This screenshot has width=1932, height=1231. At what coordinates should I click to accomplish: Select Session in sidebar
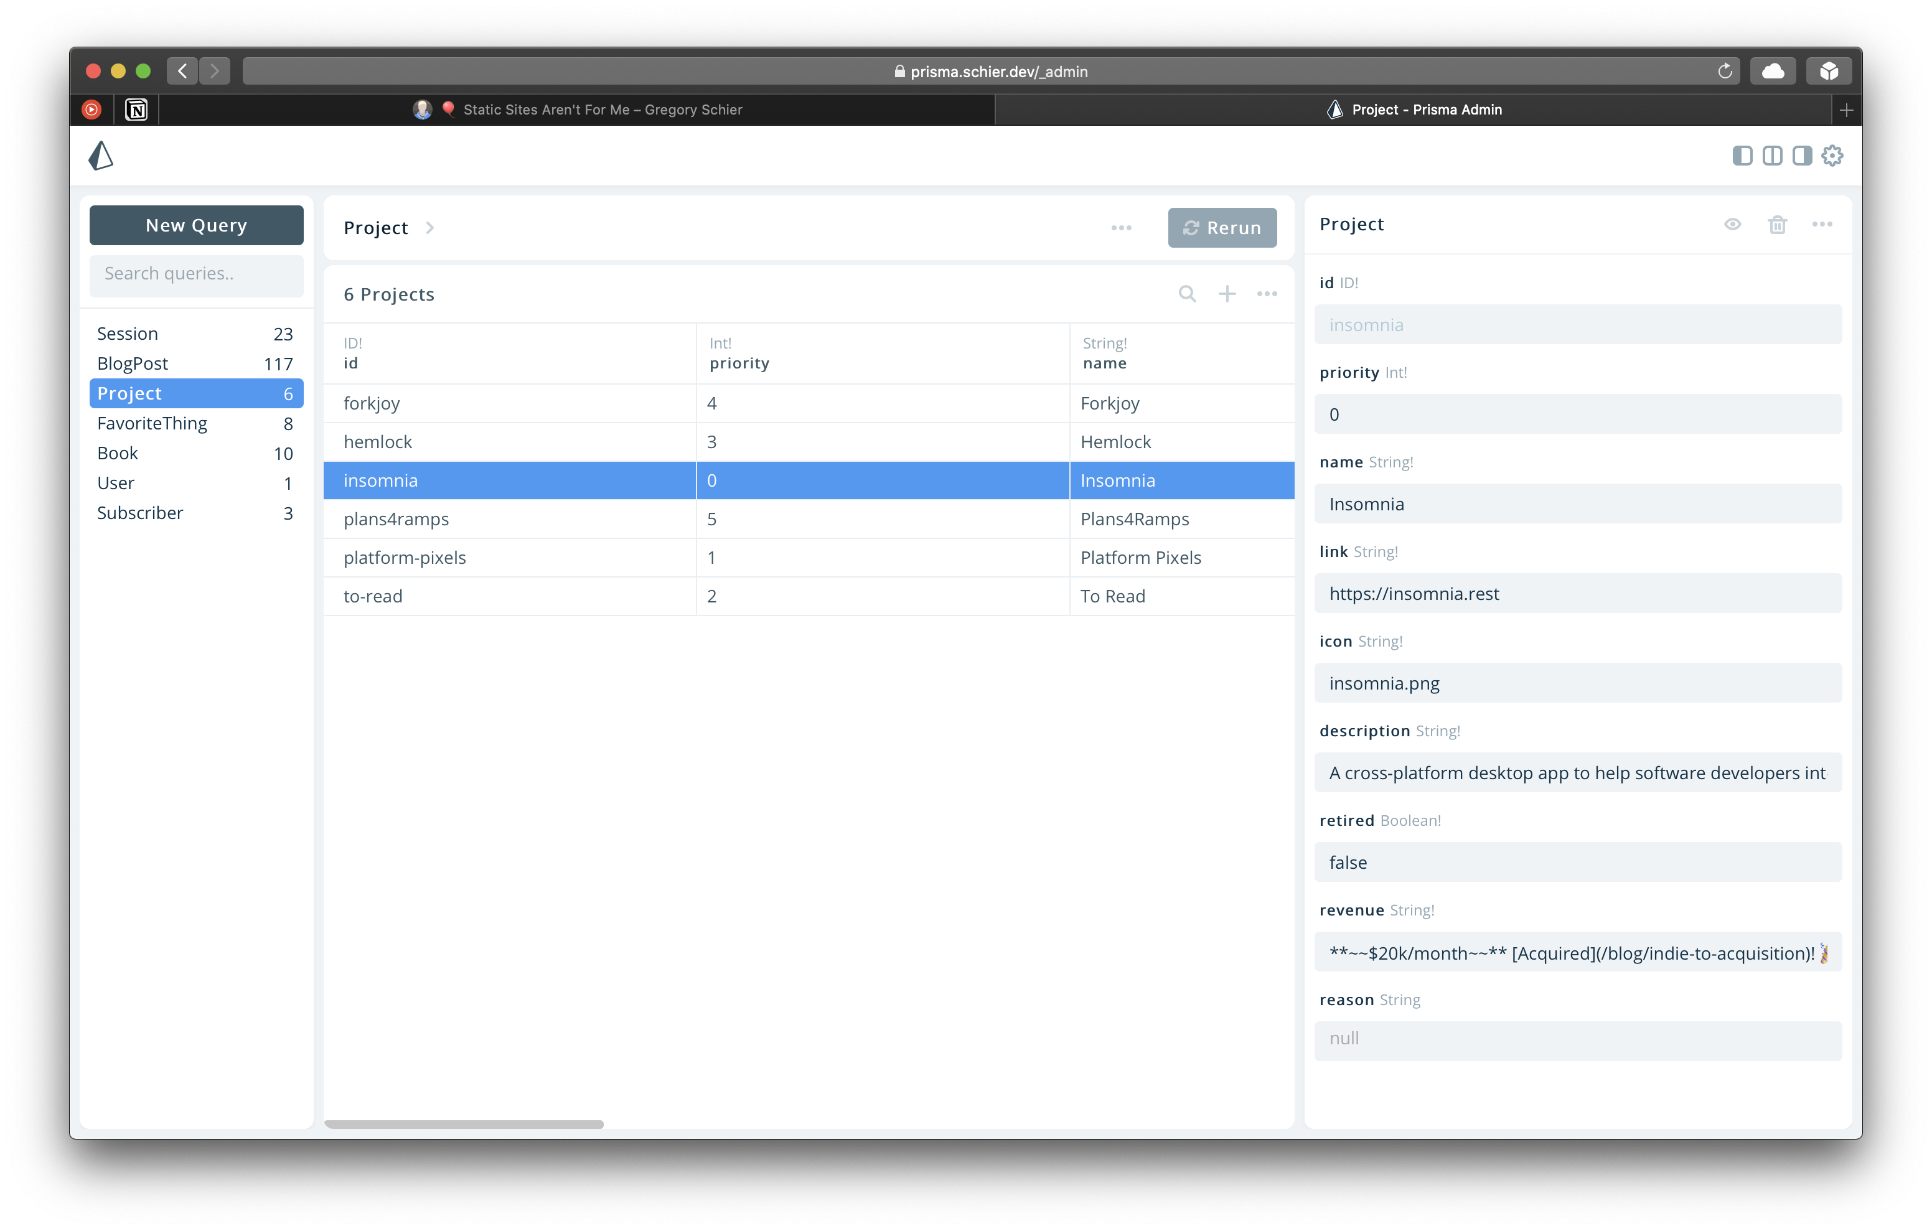point(196,334)
